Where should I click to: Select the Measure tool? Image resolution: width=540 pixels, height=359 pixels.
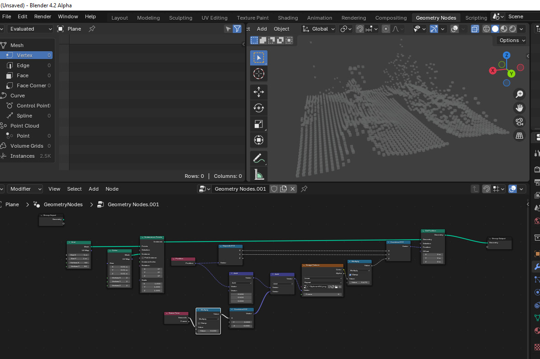point(259,174)
